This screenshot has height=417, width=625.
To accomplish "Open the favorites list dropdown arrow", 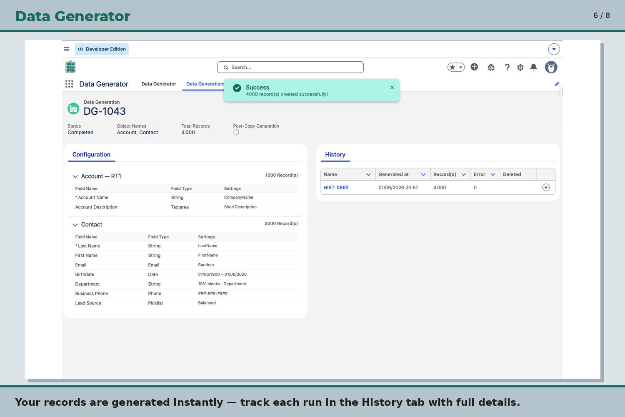I will (x=461, y=67).
